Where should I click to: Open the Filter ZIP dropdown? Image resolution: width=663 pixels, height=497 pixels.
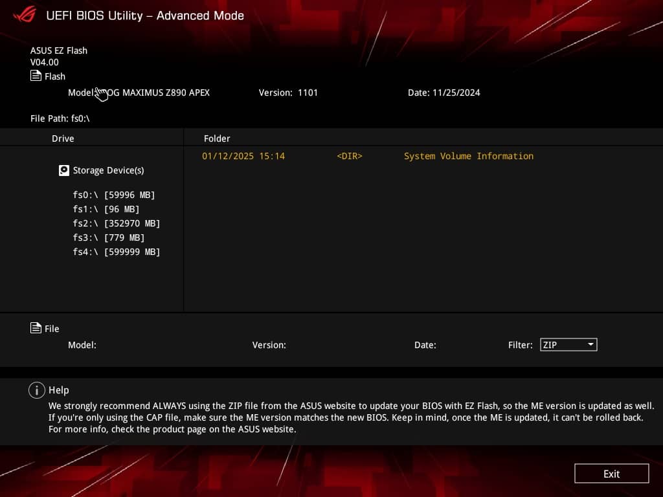pyautogui.click(x=568, y=345)
